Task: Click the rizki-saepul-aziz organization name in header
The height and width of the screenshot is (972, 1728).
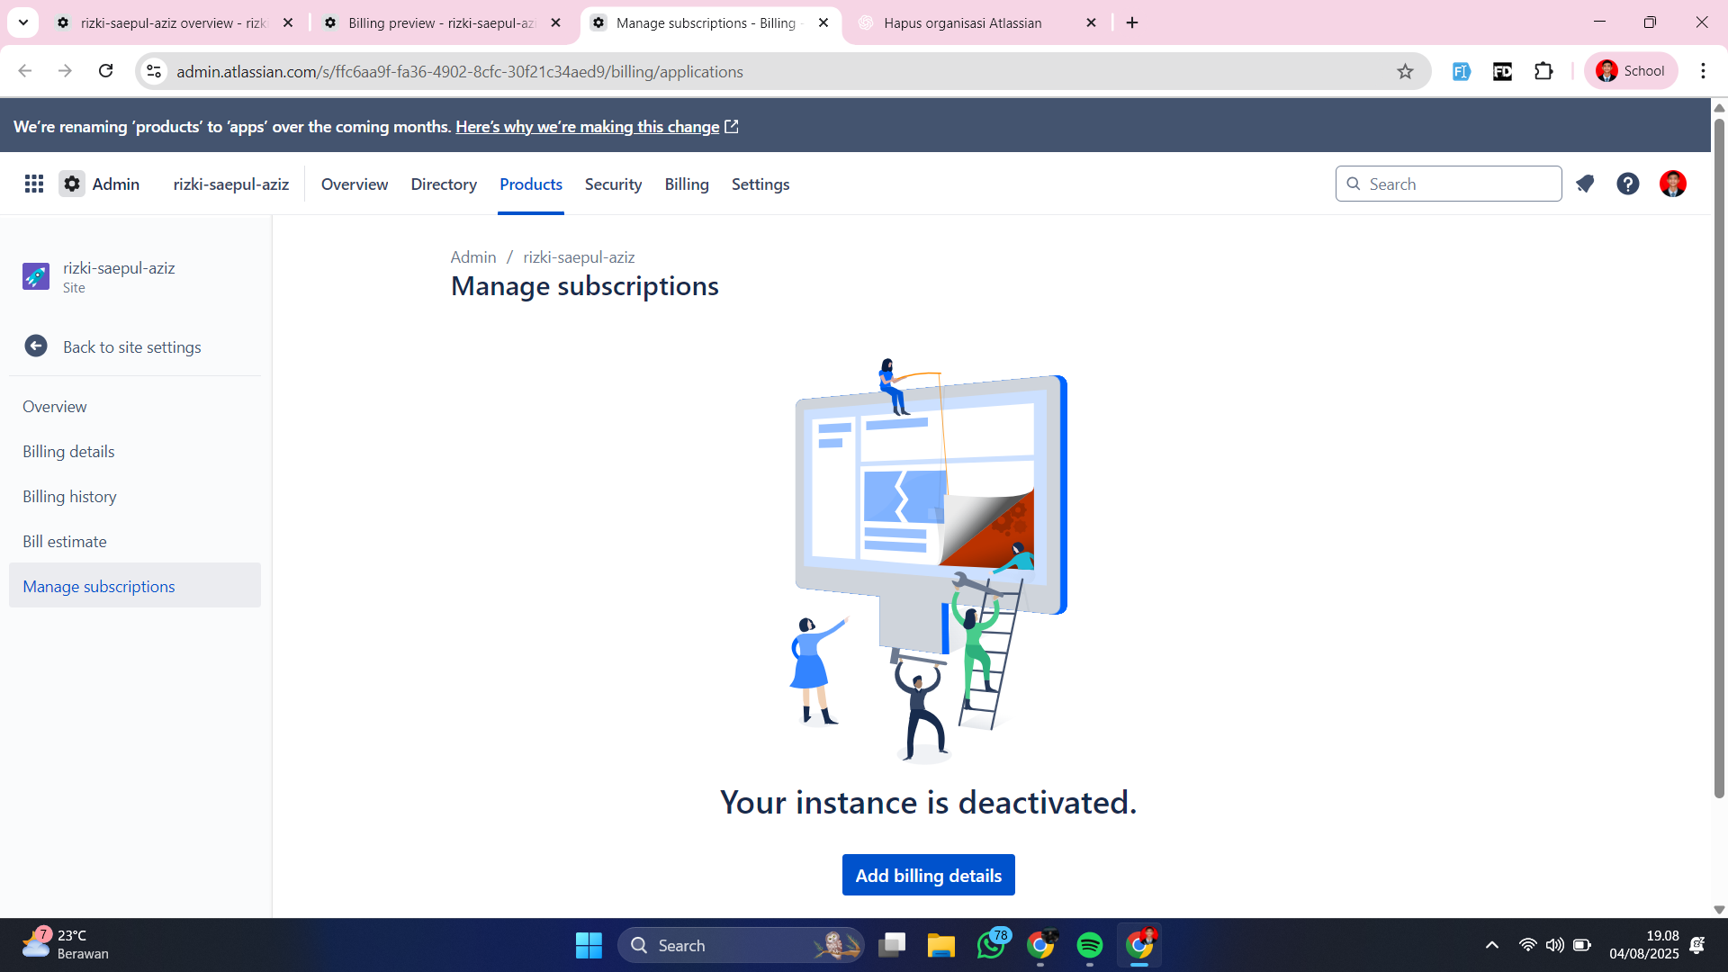Action: (x=231, y=184)
